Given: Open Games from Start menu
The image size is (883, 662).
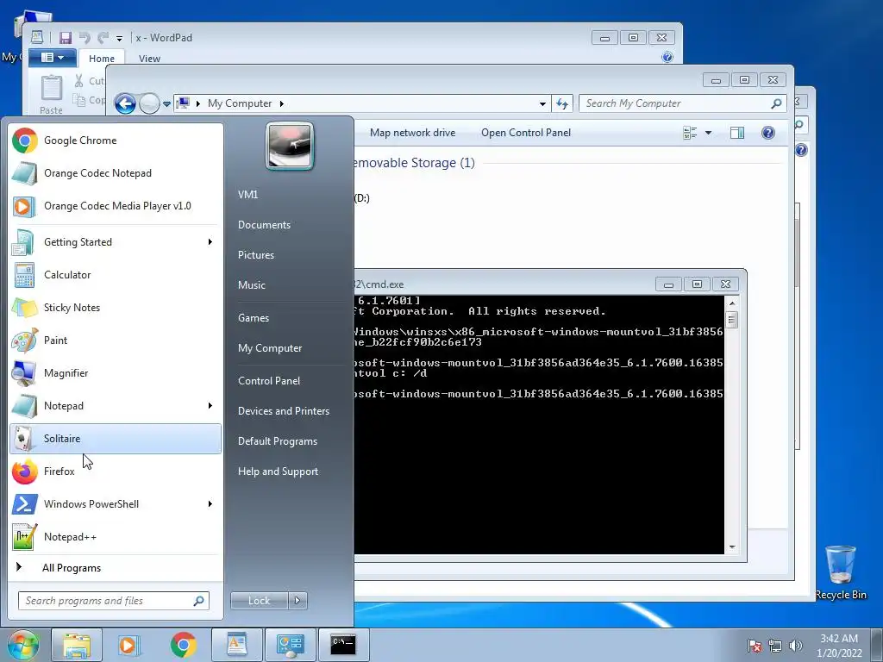Looking at the screenshot, I should [x=254, y=317].
